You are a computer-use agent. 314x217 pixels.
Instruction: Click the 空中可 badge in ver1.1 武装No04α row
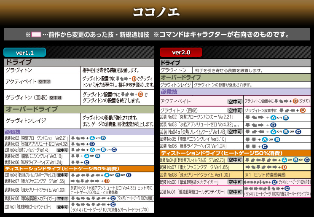tap(62, 150)
